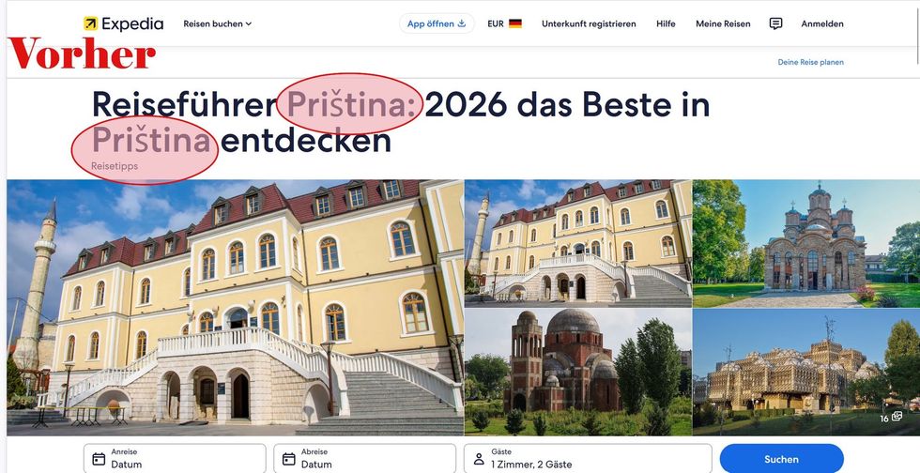
Task: Follow the Deine Reise planen link
Action: tap(810, 62)
